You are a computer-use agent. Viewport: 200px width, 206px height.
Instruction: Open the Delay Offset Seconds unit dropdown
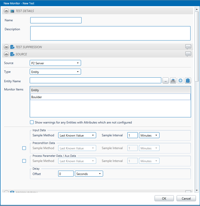89,174
